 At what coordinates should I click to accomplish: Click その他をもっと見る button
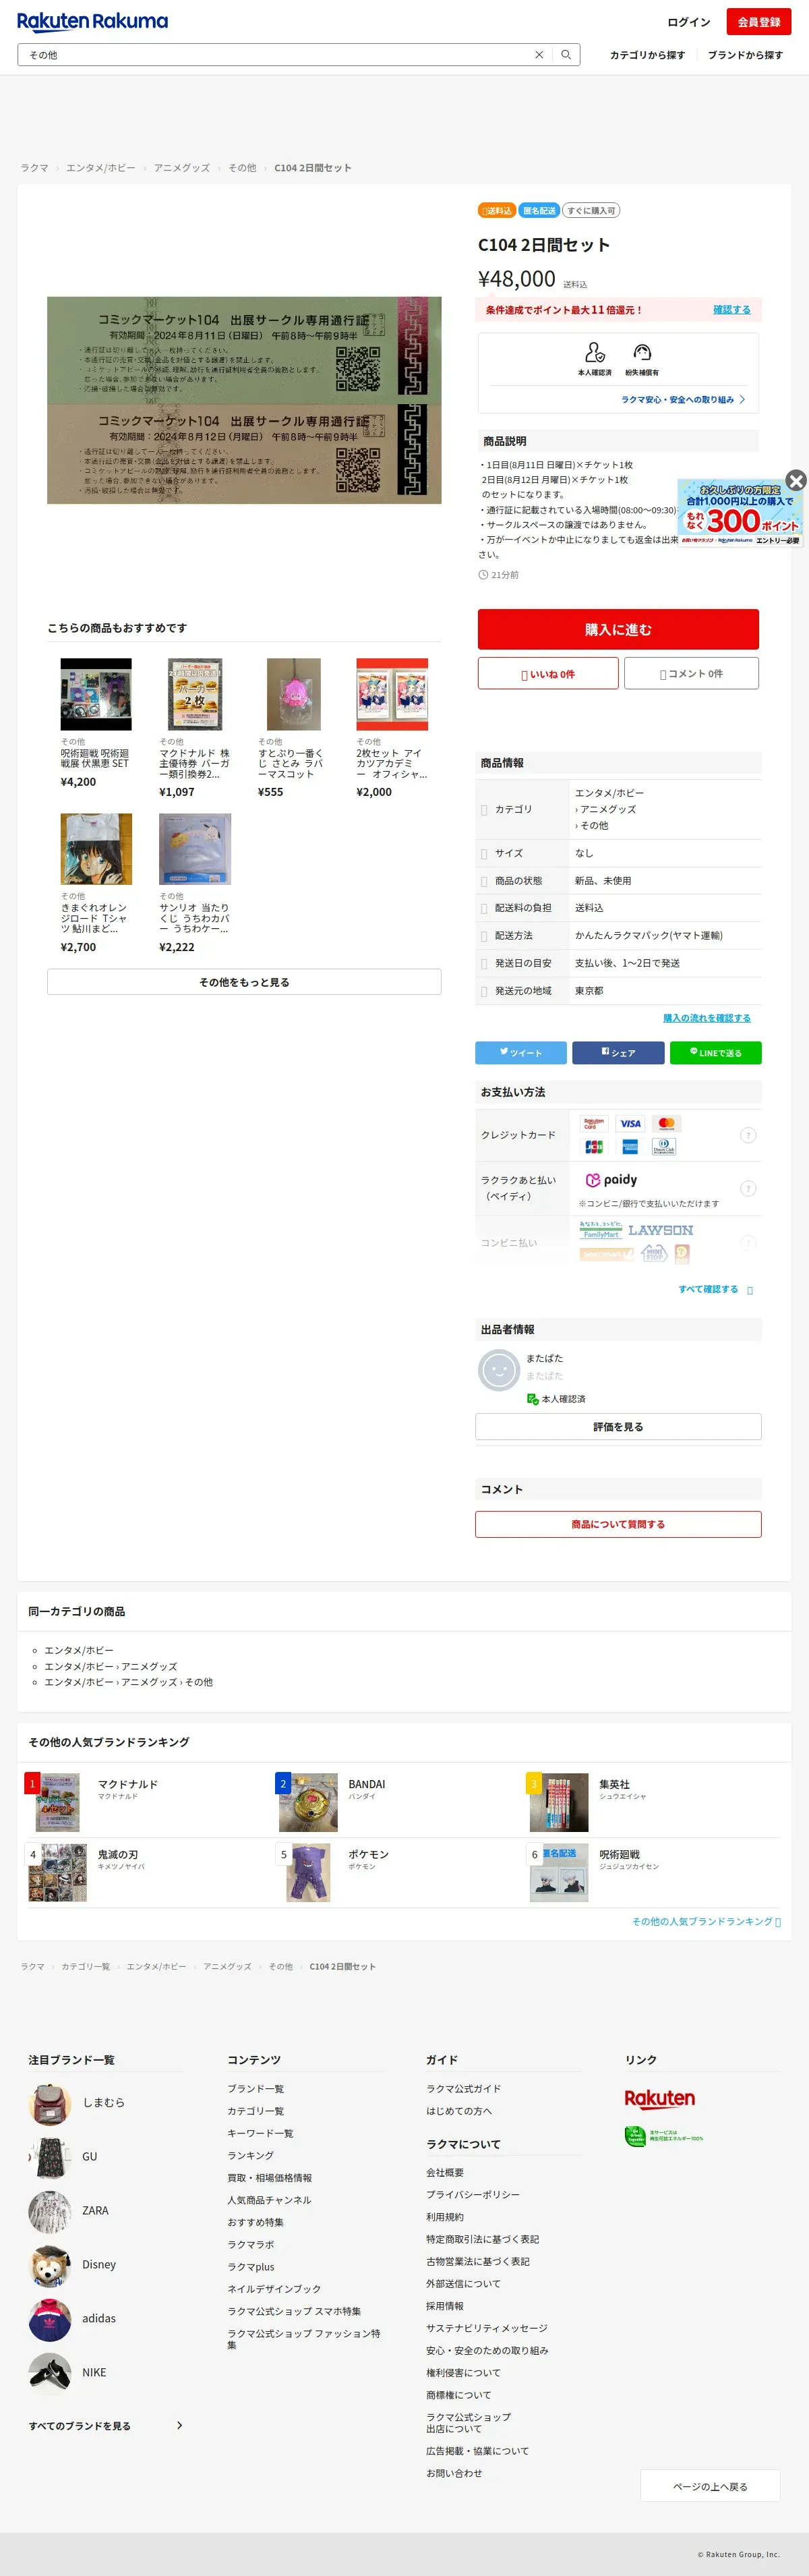[244, 982]
